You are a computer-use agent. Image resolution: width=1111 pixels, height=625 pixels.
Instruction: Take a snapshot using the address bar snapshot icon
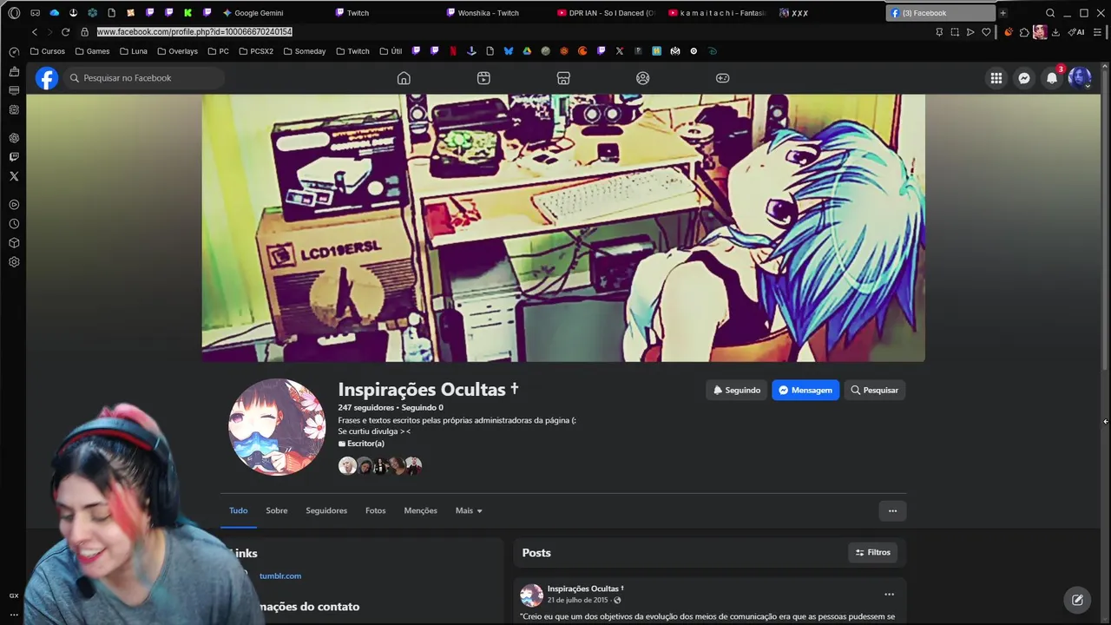pos(955,32)
